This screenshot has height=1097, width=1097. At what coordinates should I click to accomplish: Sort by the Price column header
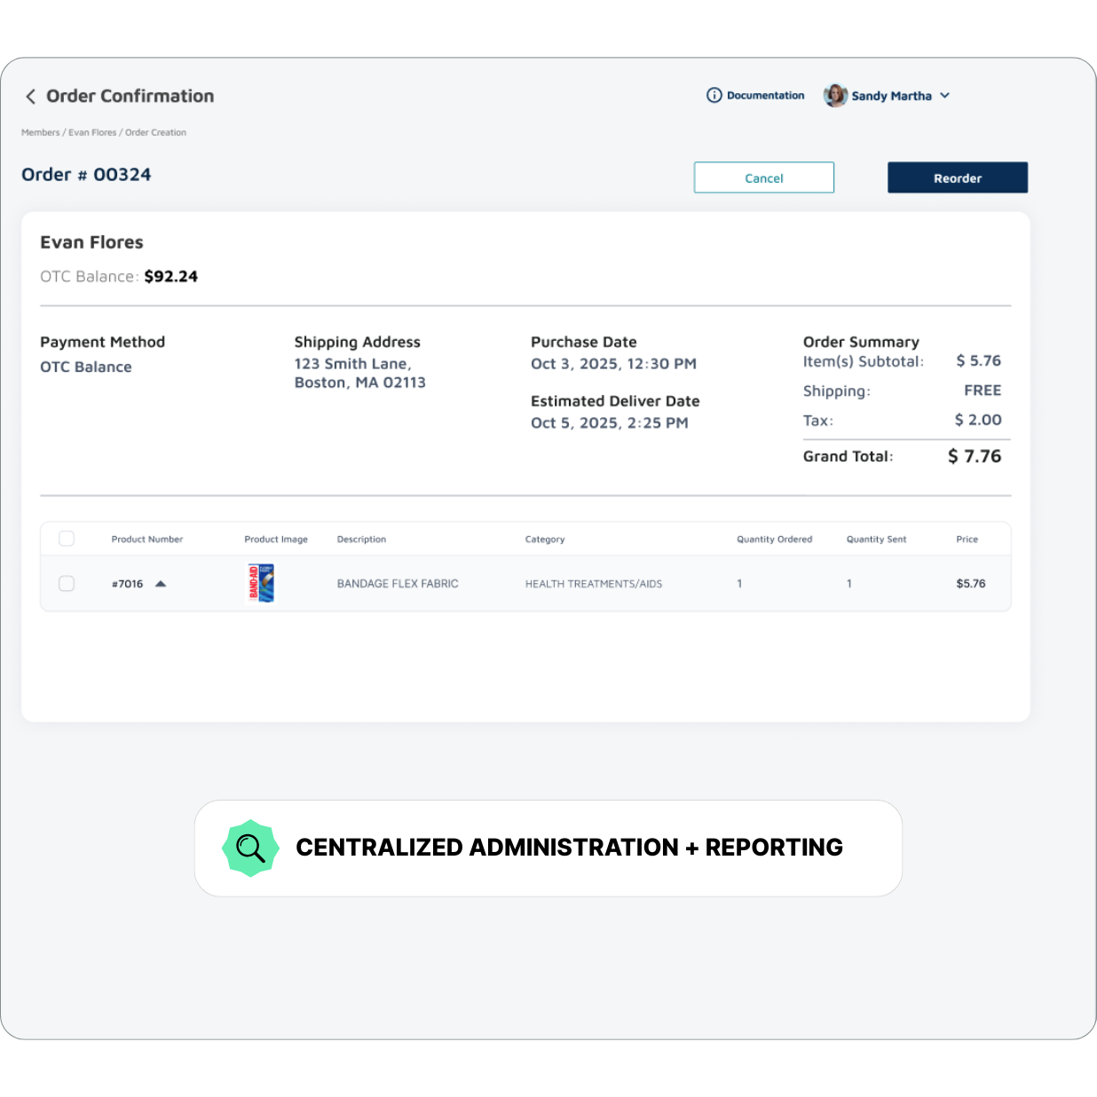click(967, 539)
